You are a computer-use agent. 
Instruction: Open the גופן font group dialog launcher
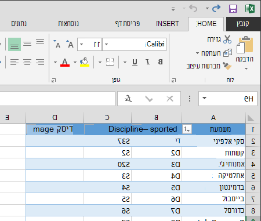(x=53, y=80)
